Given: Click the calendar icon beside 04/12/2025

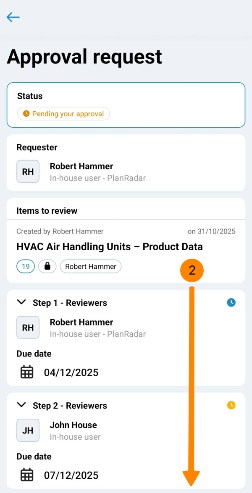Looking at the screenshot, I should [x=27, y=372].
